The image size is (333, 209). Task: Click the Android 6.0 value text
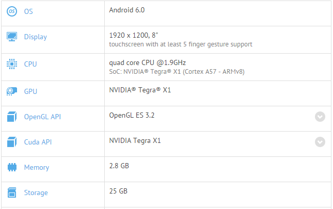click(127, 10)
